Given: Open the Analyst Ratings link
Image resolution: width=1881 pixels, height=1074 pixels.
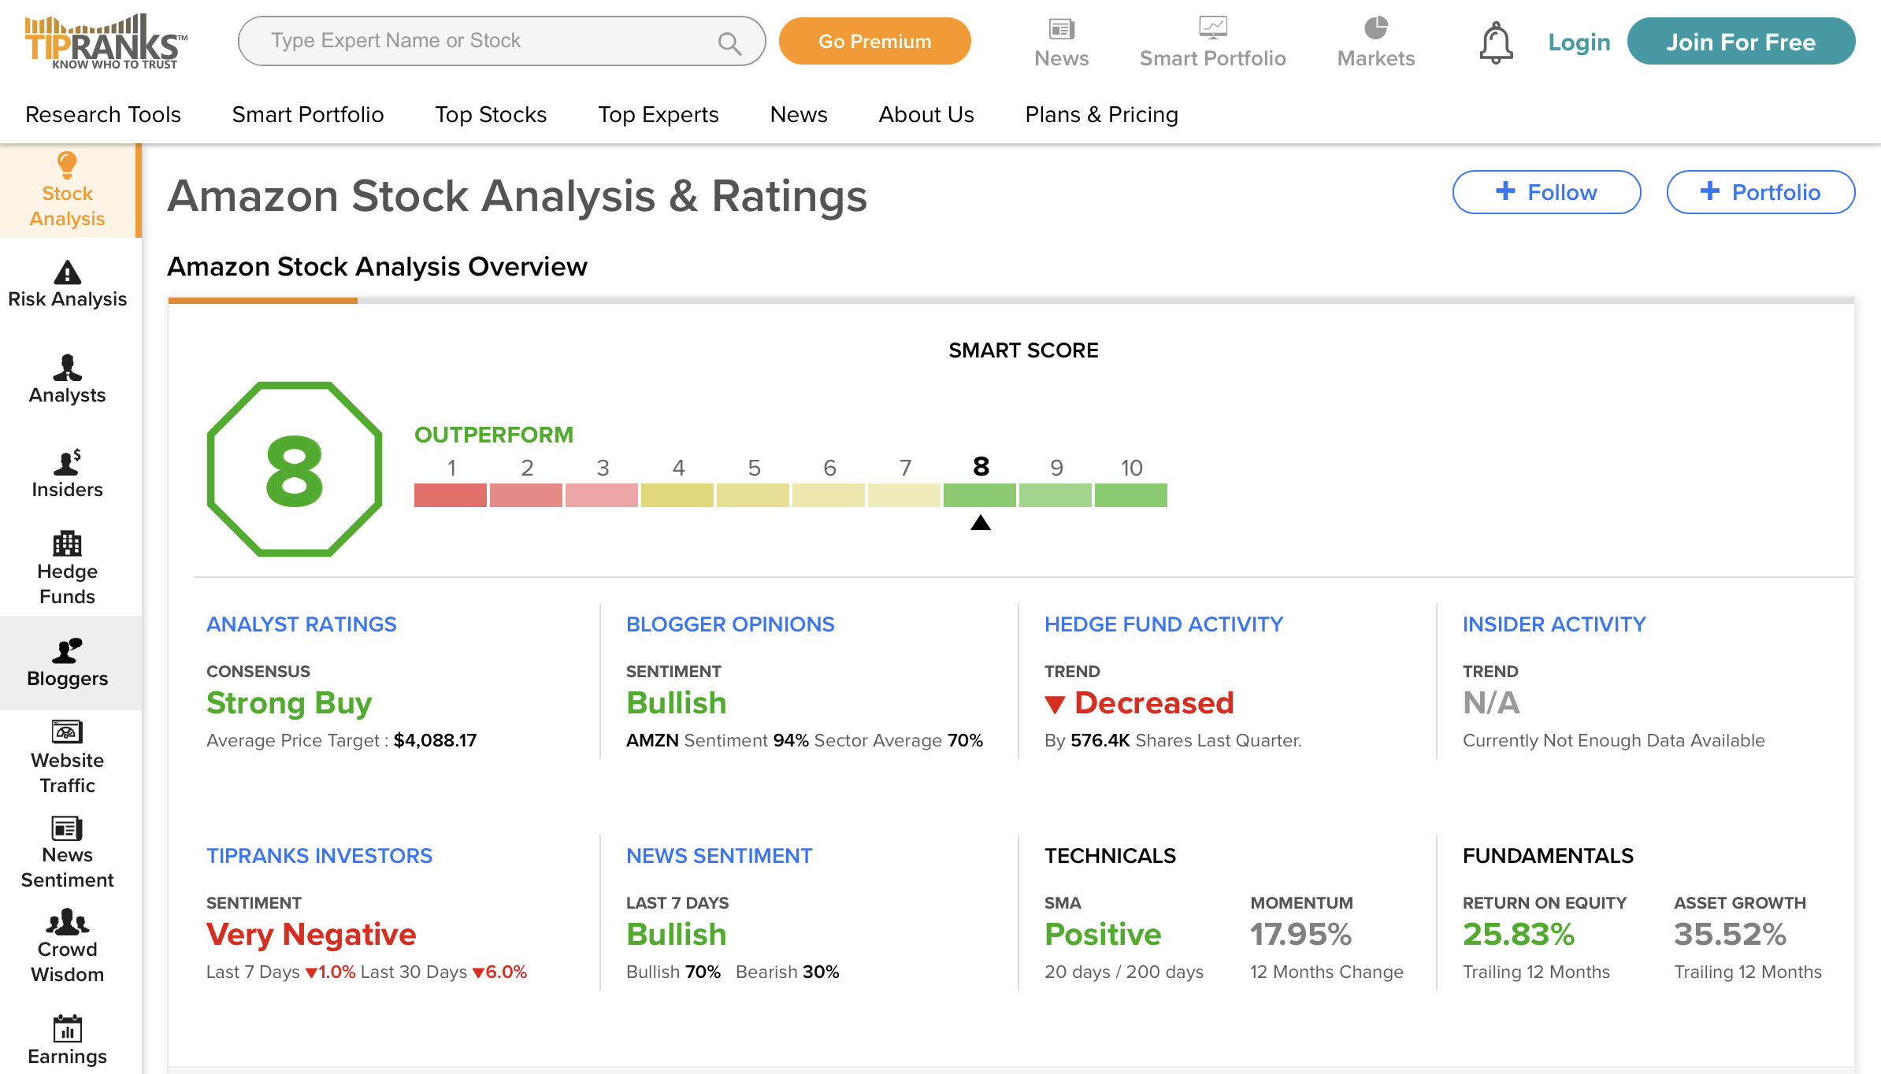Looking at the screenshot, I should [301, 624].
